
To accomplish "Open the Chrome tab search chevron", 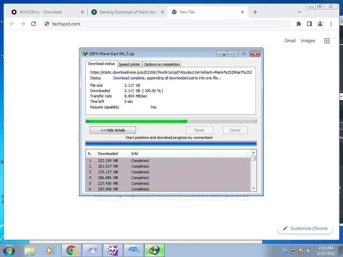I will click(x=299, y=12).
